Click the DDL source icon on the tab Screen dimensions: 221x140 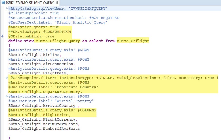[x=3, y=3]
